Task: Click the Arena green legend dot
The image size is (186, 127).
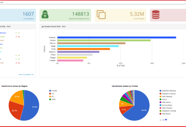Action: [x=160, y=99]
